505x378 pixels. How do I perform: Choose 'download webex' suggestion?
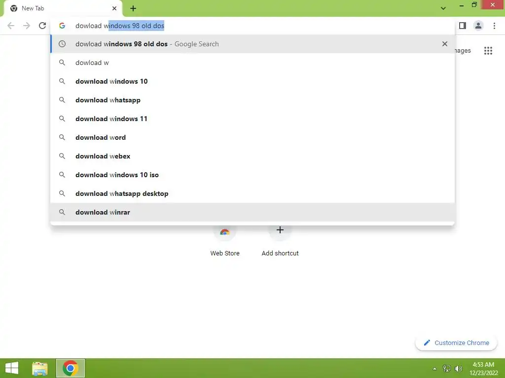[x=252, y=156]
